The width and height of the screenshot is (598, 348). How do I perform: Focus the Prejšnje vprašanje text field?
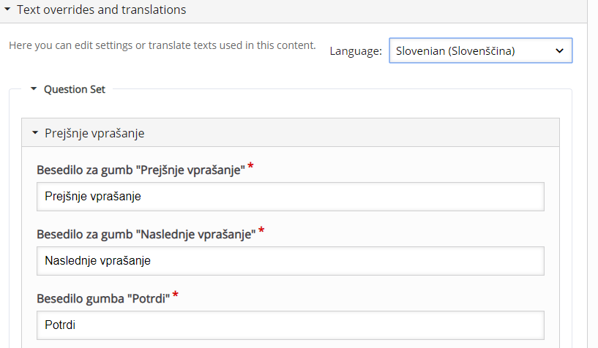point(291,197)
